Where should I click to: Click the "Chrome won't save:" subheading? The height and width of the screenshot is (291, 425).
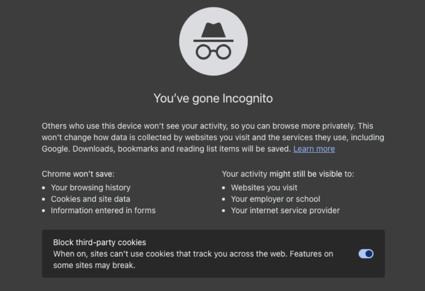[78, 174]
